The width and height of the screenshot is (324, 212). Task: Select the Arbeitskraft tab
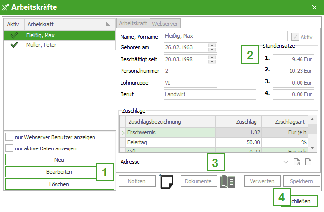(134, 23)
